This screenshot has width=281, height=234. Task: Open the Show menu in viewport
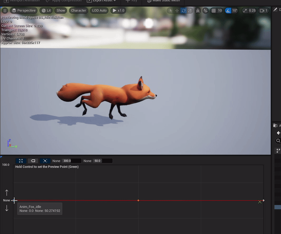click(x=61, y=11)
